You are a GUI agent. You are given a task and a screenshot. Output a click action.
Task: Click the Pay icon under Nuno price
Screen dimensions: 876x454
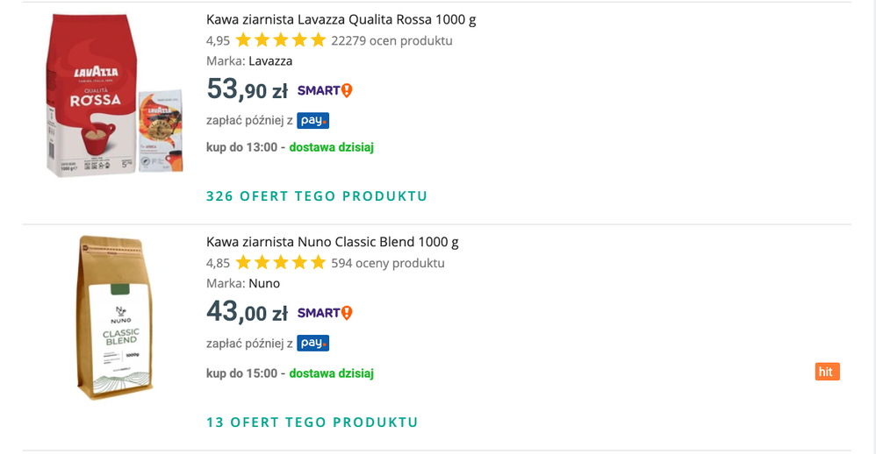coord(312,344)
